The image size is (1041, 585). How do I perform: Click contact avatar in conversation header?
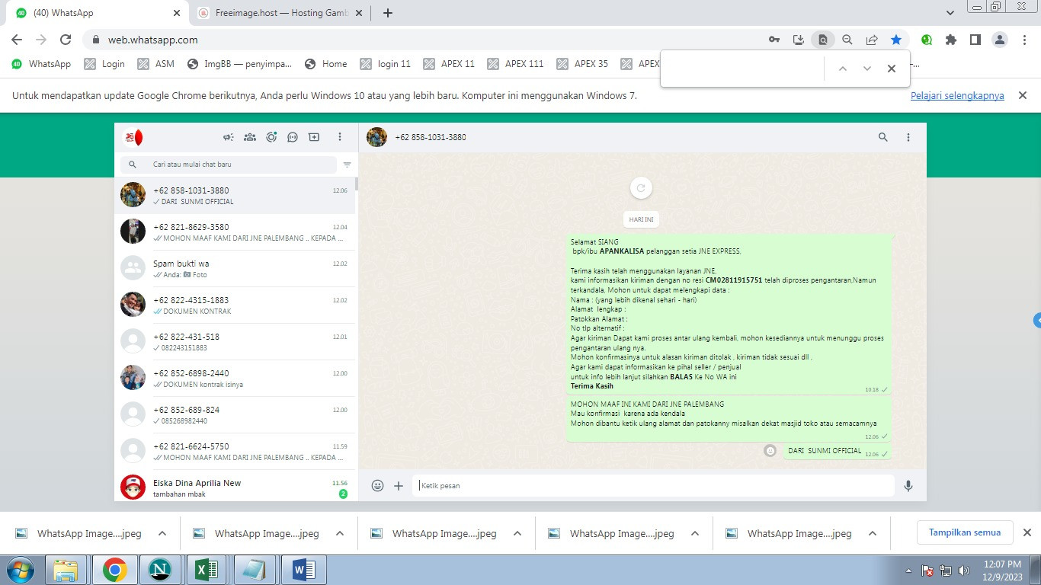pos(376,137)
